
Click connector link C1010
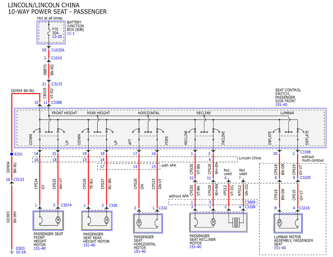(x=57, y=58)
